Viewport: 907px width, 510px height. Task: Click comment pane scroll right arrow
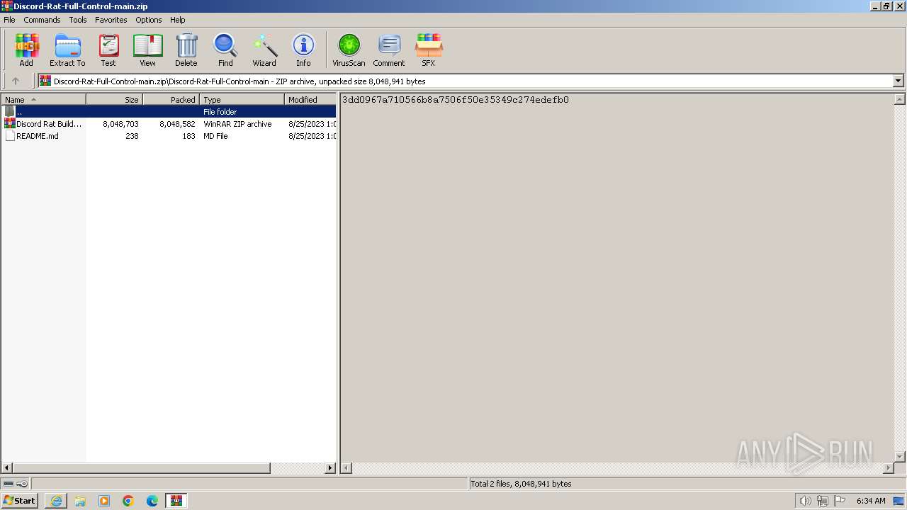(x=889, y=467)
